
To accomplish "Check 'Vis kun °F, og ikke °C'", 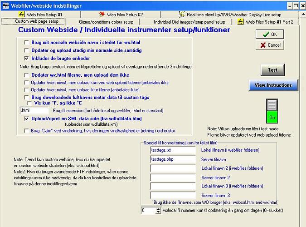I will click(x=29, y=103).
